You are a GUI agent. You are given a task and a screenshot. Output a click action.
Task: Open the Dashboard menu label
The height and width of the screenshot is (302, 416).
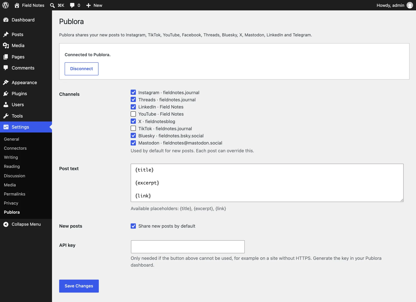tap(23, 20)
